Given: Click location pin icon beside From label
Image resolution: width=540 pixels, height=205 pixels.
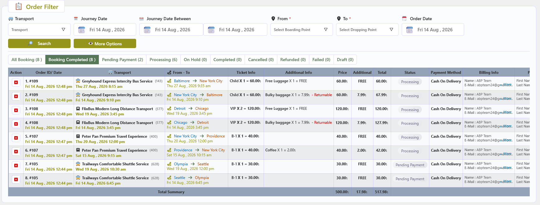Looking at the screenshot, I should 273,19.
